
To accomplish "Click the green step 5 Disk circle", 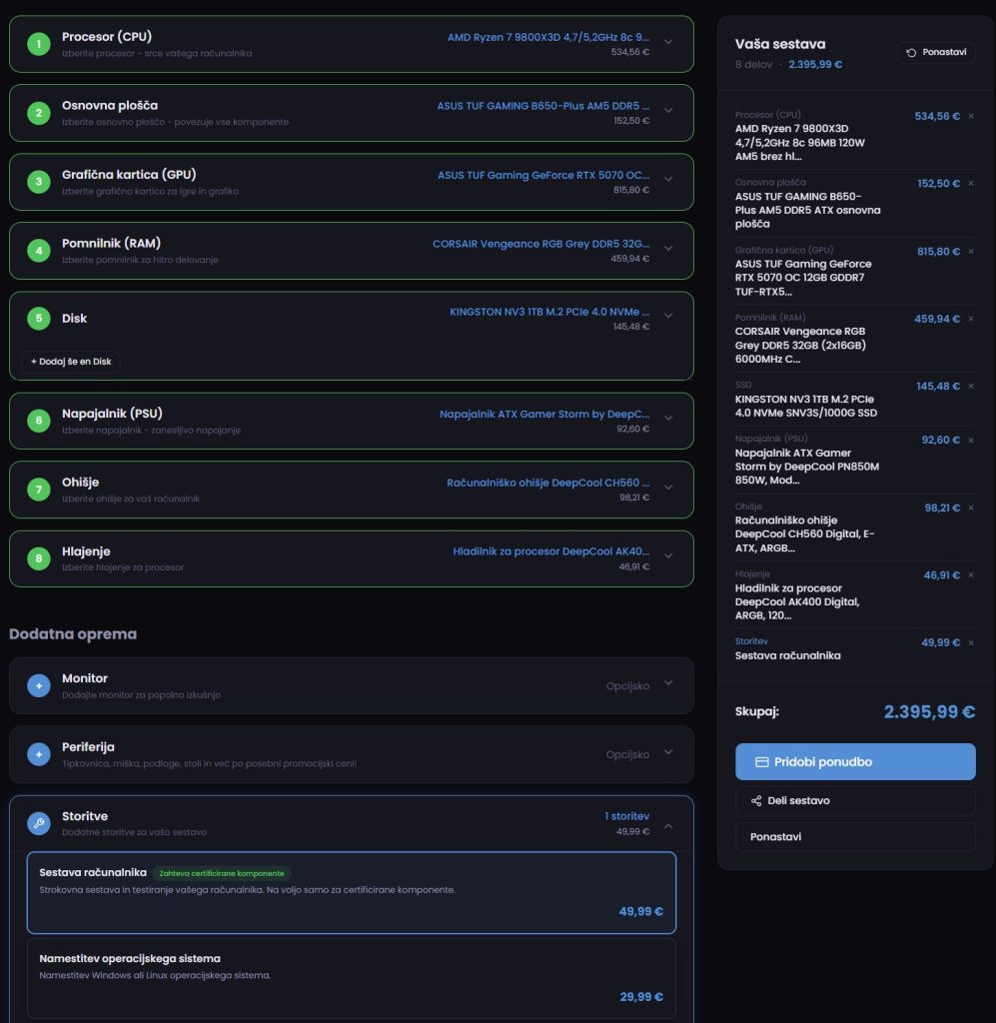I will pos(39,319).
